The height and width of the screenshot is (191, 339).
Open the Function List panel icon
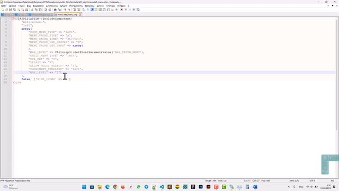point(108,10)
